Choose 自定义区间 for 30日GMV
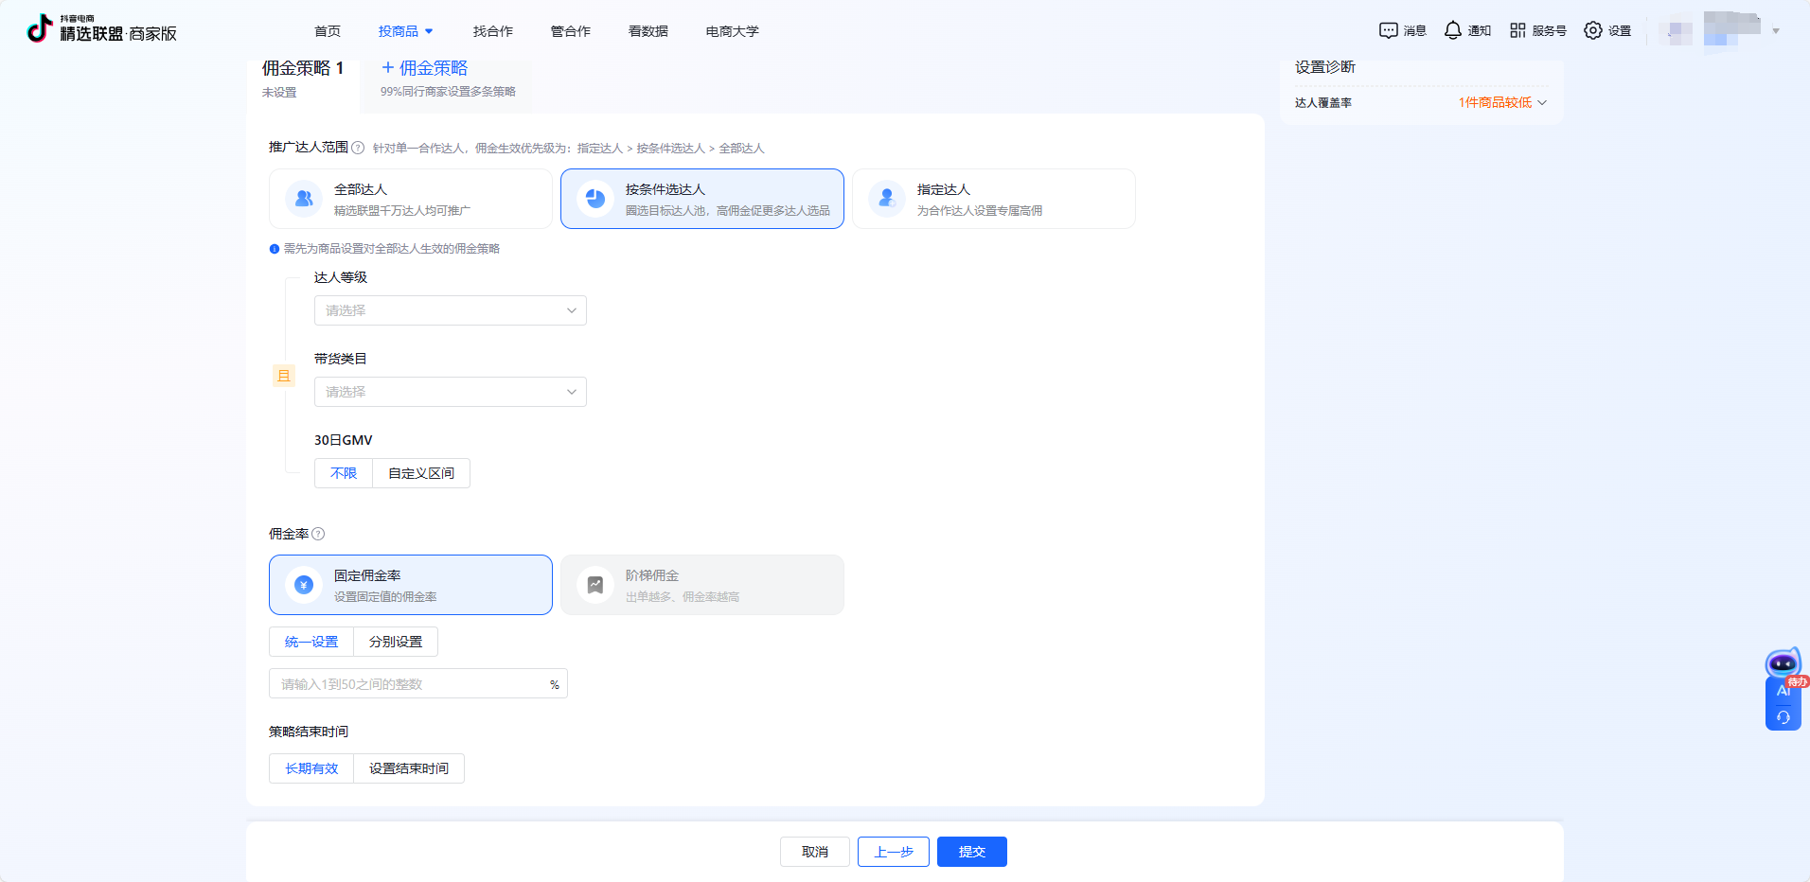This screenshot has height=882, width=1810. [x=421, y=473]
